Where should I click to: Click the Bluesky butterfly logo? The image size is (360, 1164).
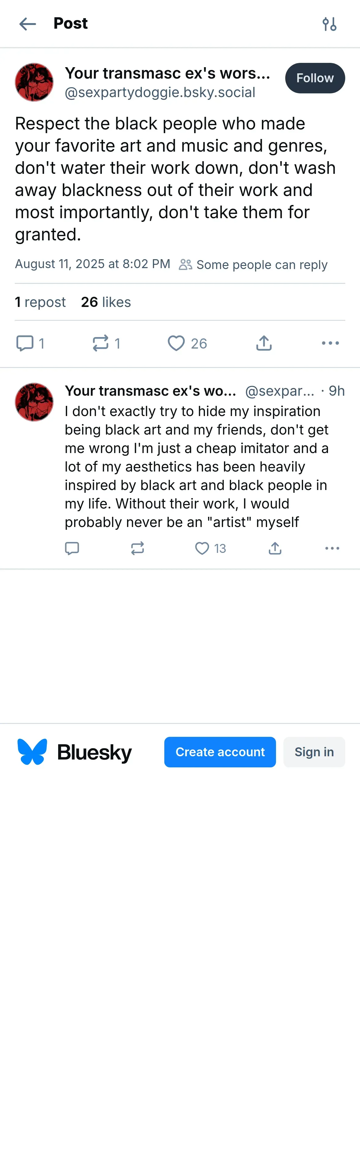pyautogui.click(x=32, y=752)
